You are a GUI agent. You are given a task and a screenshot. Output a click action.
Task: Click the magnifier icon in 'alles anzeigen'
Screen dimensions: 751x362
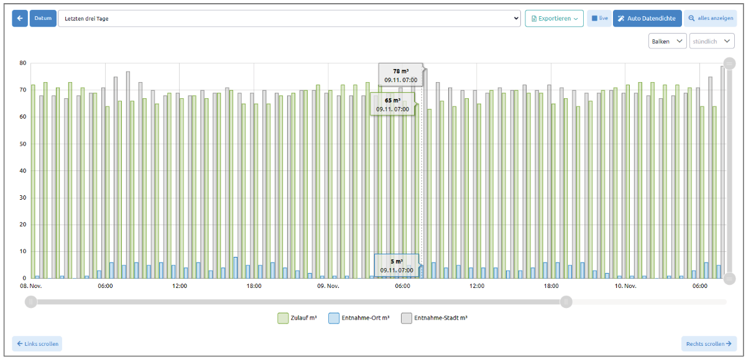click(691, 19)
